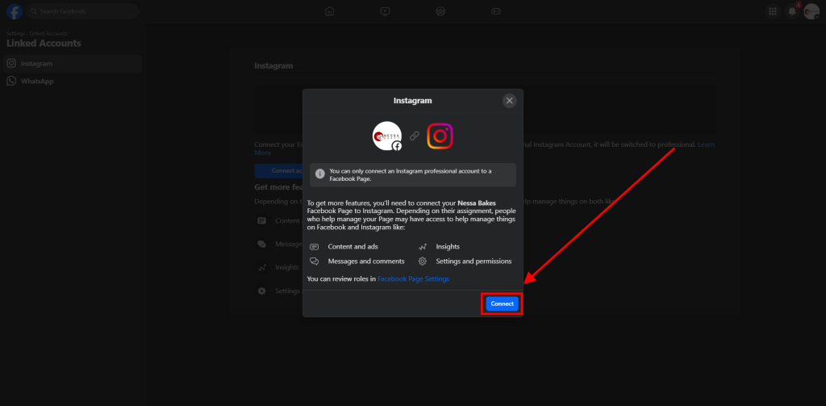
Task: Click the Settings gear icon on the background page
Action: (x=262, y=291)
